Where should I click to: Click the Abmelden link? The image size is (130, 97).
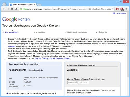coord(121,13)
